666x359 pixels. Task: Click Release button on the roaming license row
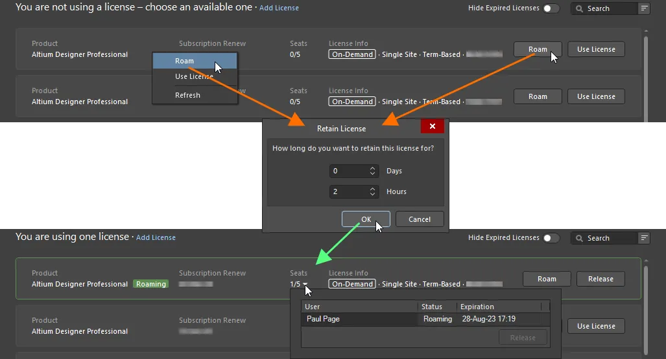(x=601, y=279)
